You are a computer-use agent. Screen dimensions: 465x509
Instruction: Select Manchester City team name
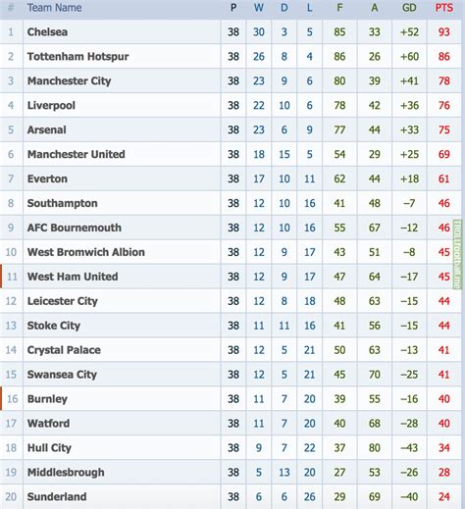[69, 81]
